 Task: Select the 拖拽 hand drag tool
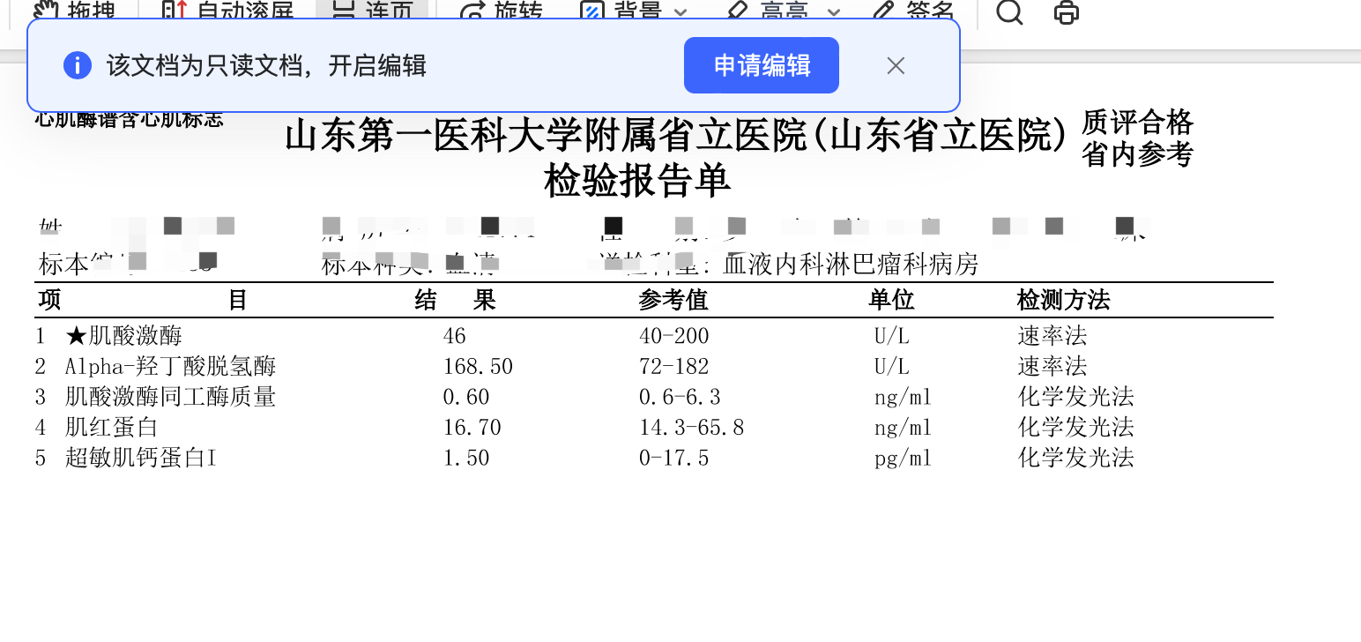point(74,11)
